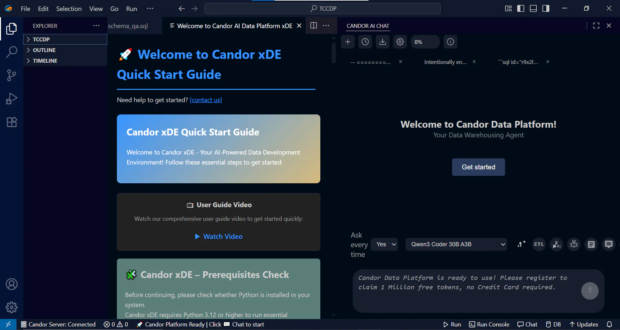Viewport: 620px width, 330px height.
Task: Open the Edit menu
Action: pos(43,9)
